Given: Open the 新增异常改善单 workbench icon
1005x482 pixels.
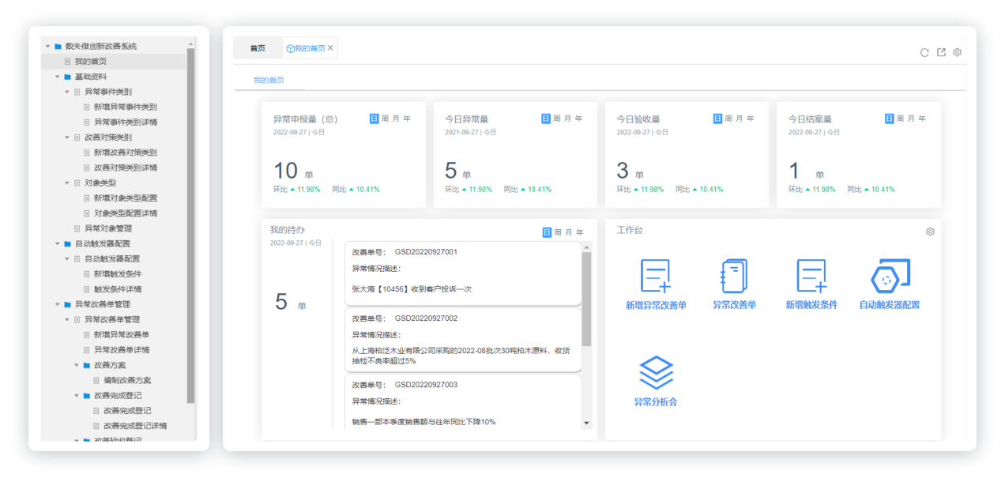Looking at the screenshot, I should (x=656, y=277).
